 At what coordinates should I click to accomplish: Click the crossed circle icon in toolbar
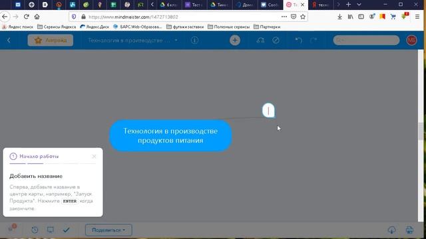click(276, 40)
